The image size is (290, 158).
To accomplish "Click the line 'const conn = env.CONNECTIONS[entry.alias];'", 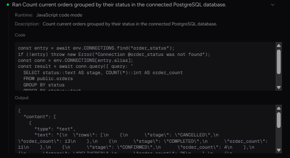I will (76, 61).
